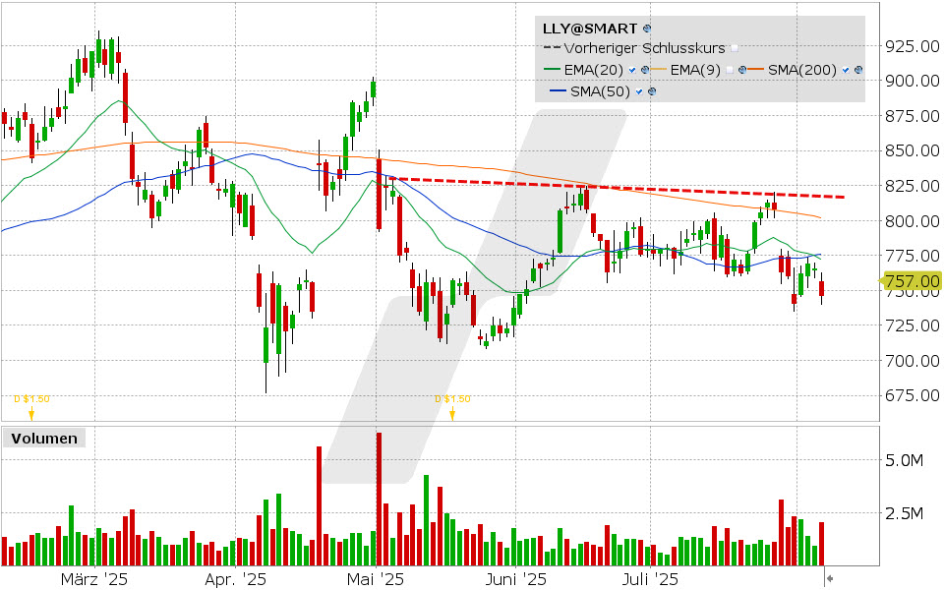Image resolution: width=944 pixels, height=590 pixels.
Task: Click the 925.00 price axis label
Action: (x=913, y=46)
